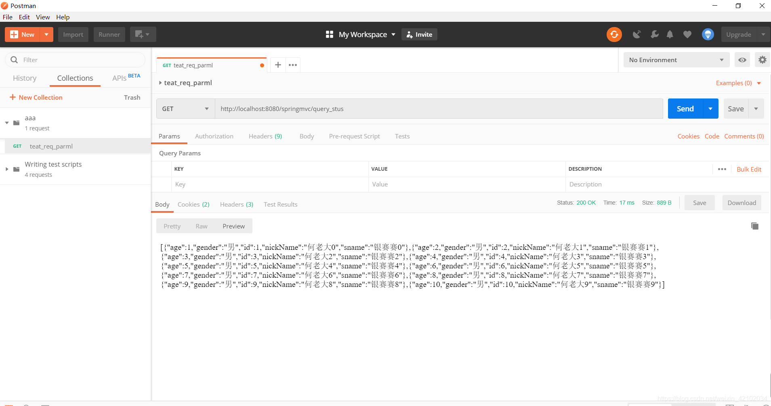Copy response using clipboard icon
The width and height of the screenshot is (771, 406).
[754, 226]
